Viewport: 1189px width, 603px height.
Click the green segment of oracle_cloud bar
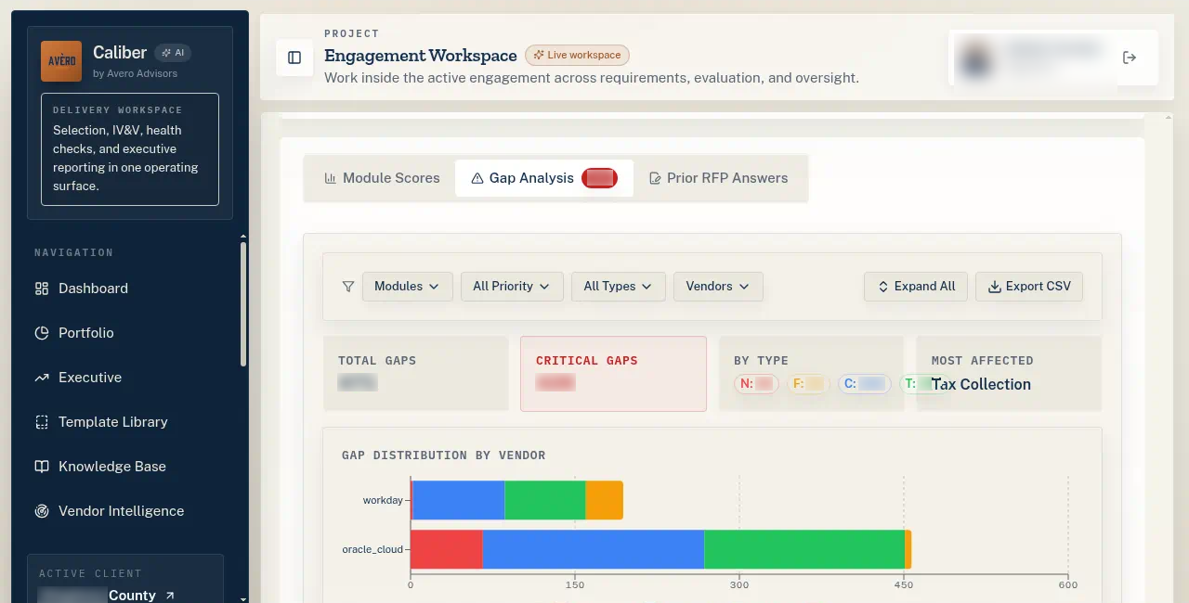click(x=804, y=549)
